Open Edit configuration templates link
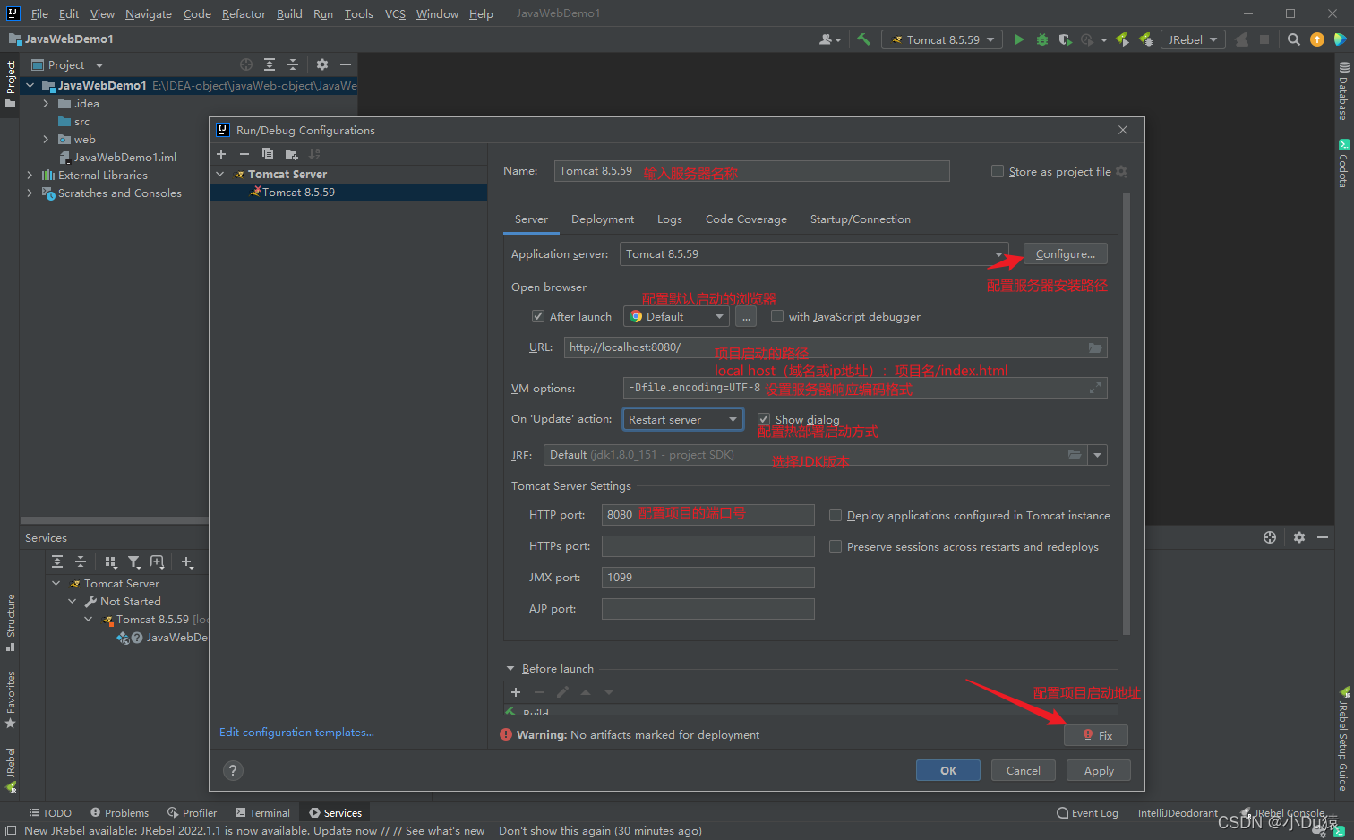This screenshot has width=1354, height=840. click(x=296, y=733)
